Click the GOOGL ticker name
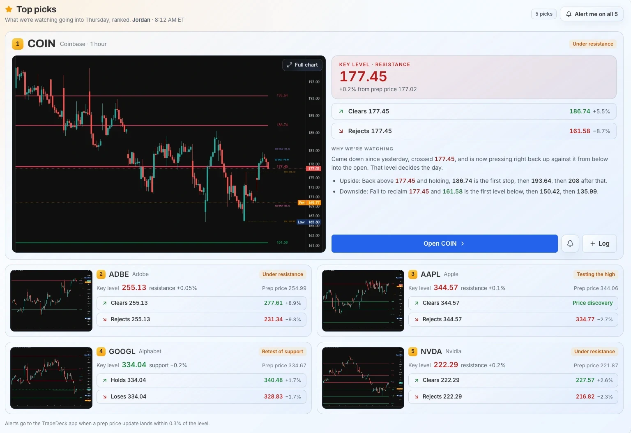 122,352
